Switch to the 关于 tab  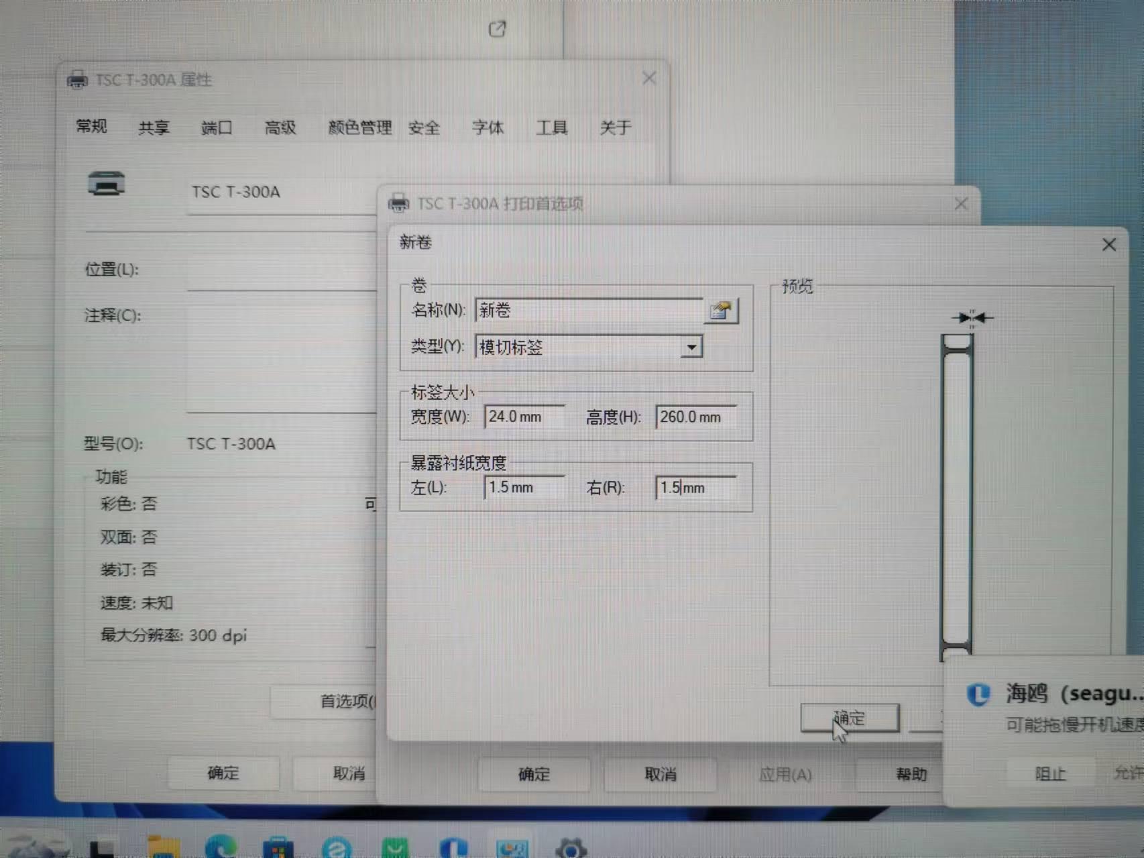[615, 127]
